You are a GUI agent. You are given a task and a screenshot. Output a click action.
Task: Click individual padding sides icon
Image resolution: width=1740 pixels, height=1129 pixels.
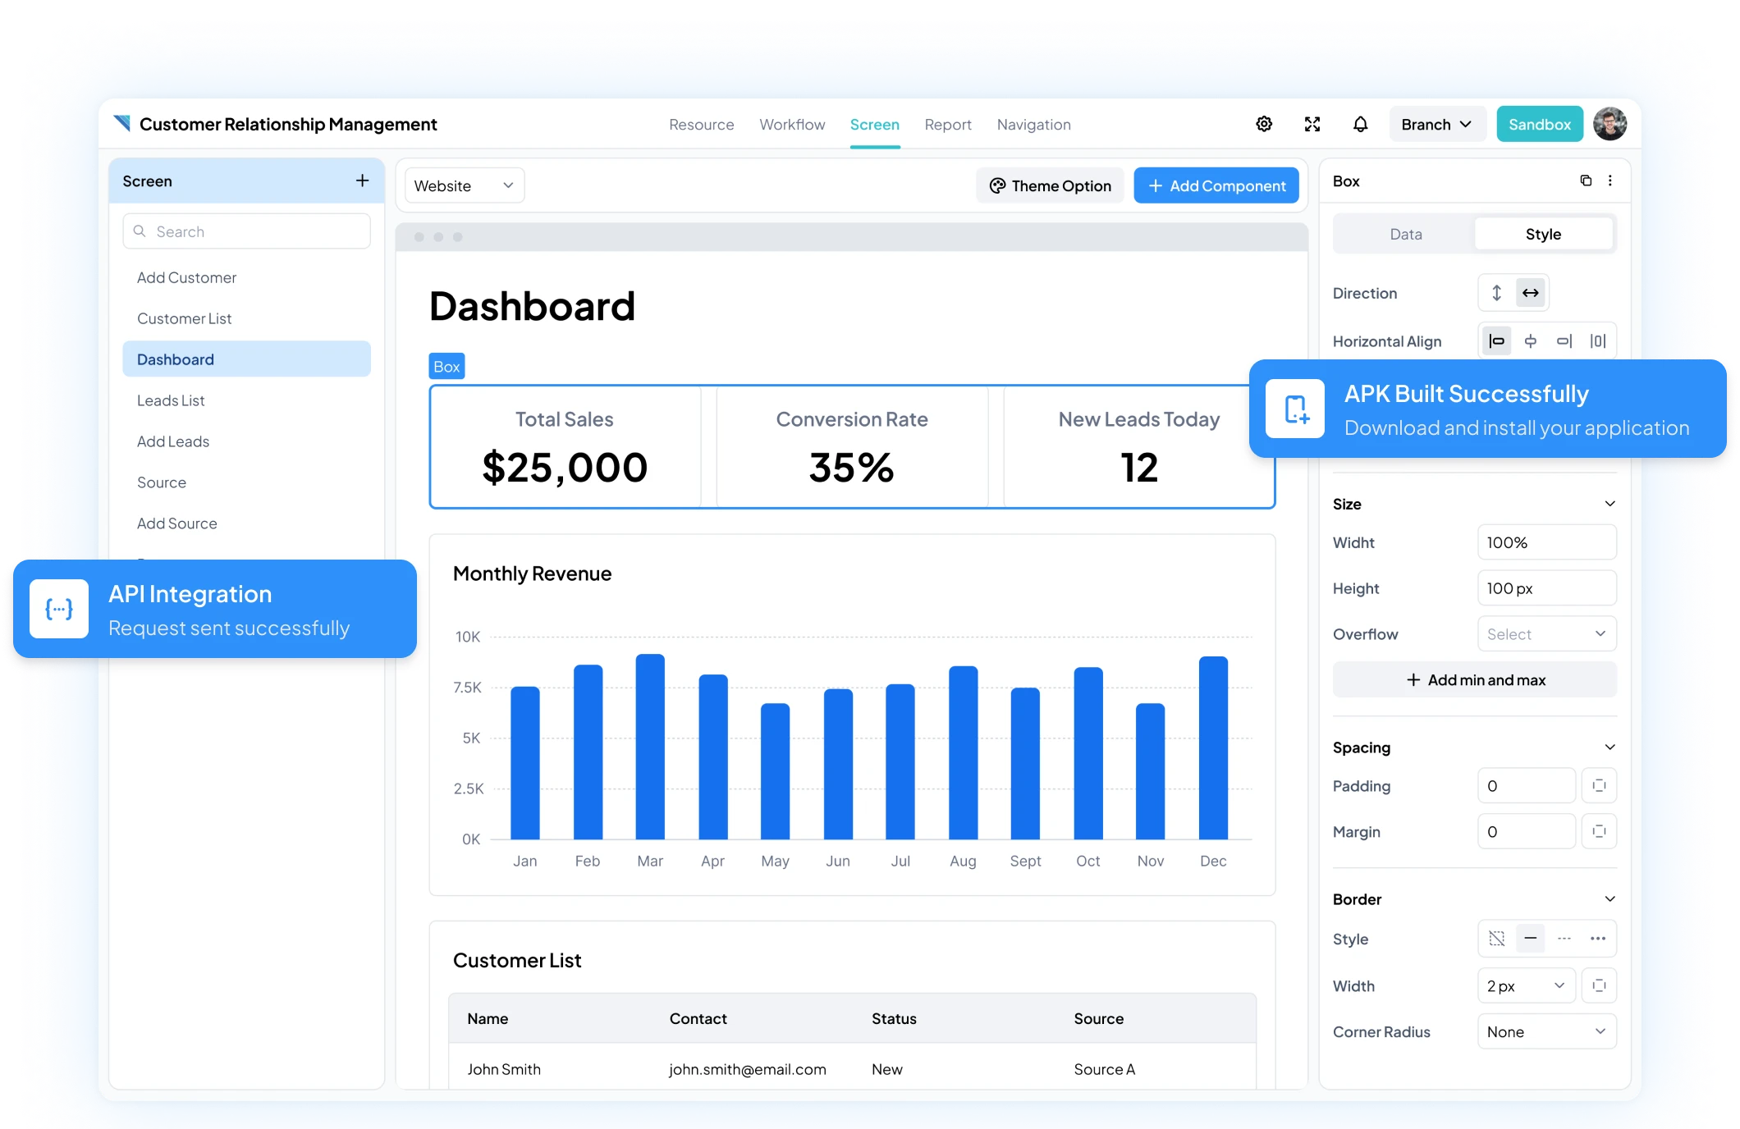[1599, 786]
